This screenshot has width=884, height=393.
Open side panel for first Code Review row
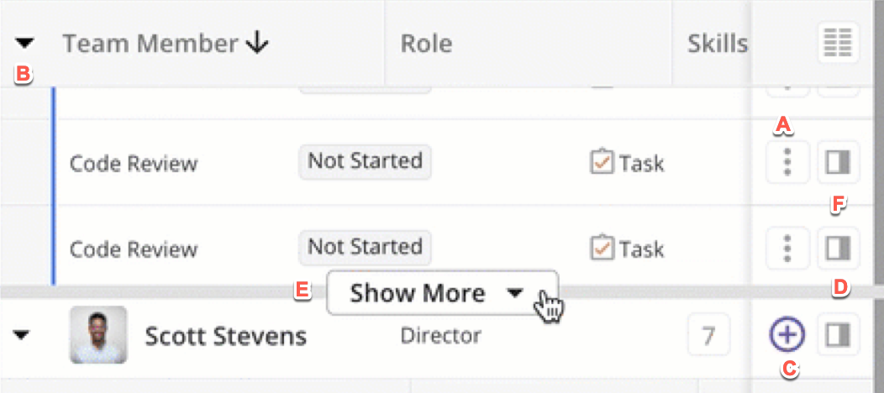tap(838, 162)
